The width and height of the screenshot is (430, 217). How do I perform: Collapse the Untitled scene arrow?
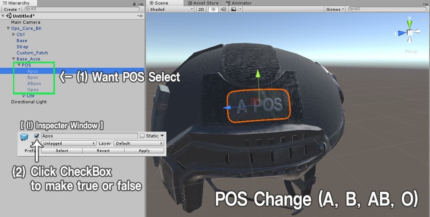[x=3, y=16]
